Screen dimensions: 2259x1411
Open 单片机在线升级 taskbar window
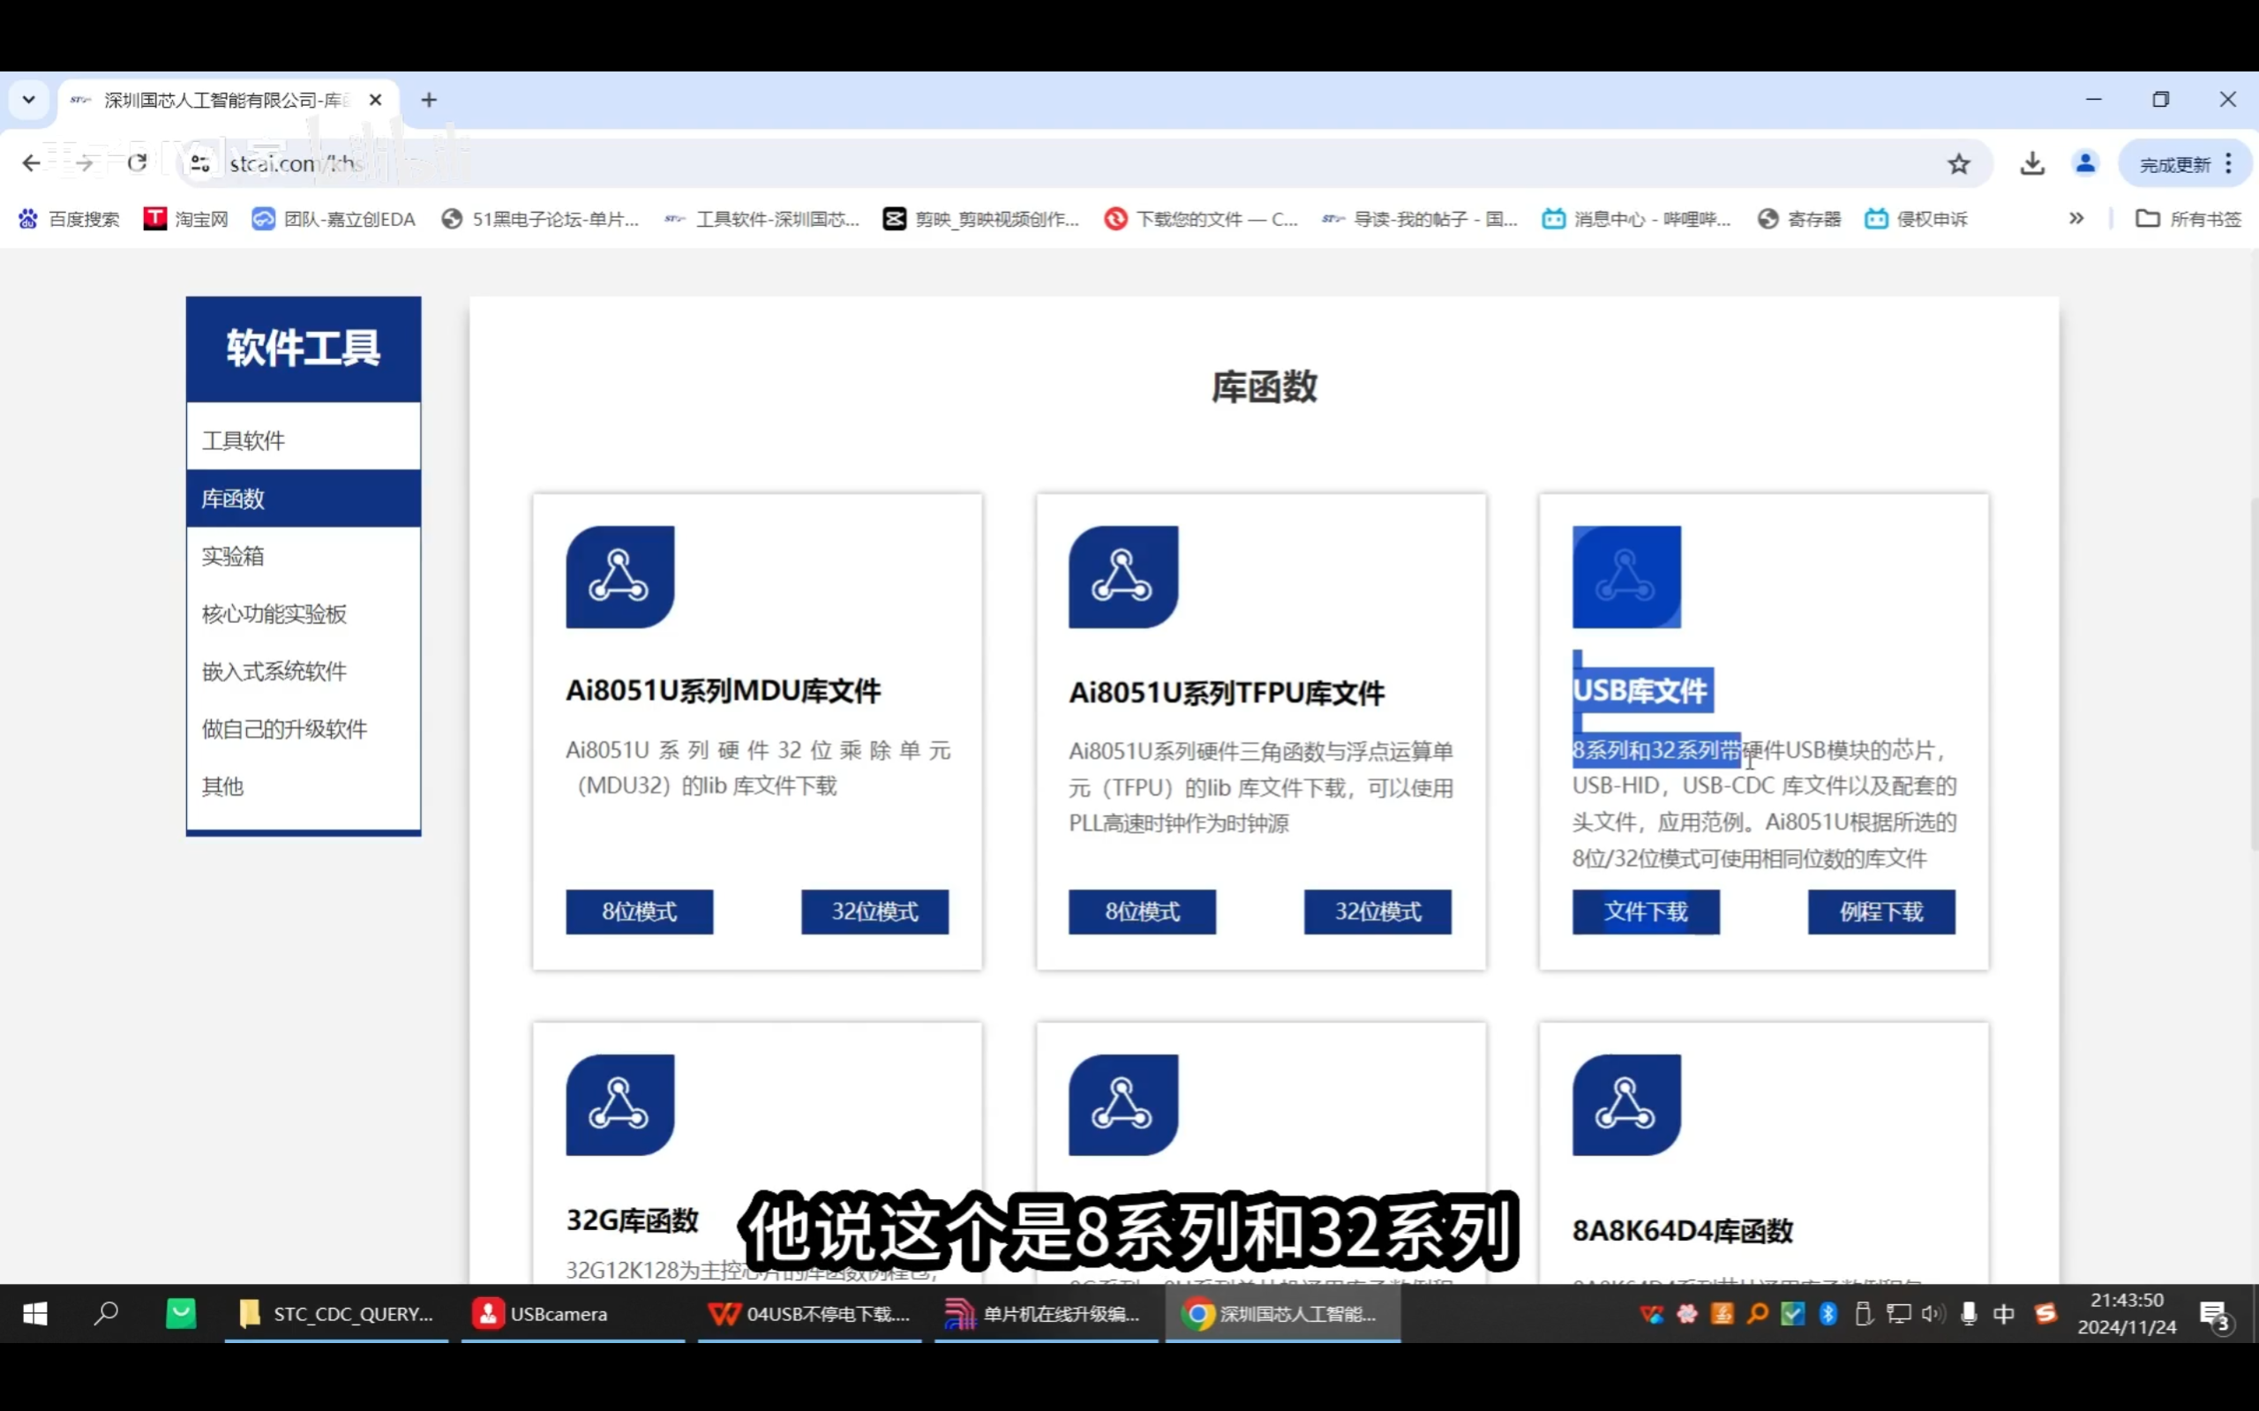coord(1046,1314)
